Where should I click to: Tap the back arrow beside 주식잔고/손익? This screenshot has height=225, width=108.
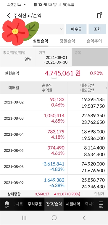pyautogui.click(x=9, y=15)
